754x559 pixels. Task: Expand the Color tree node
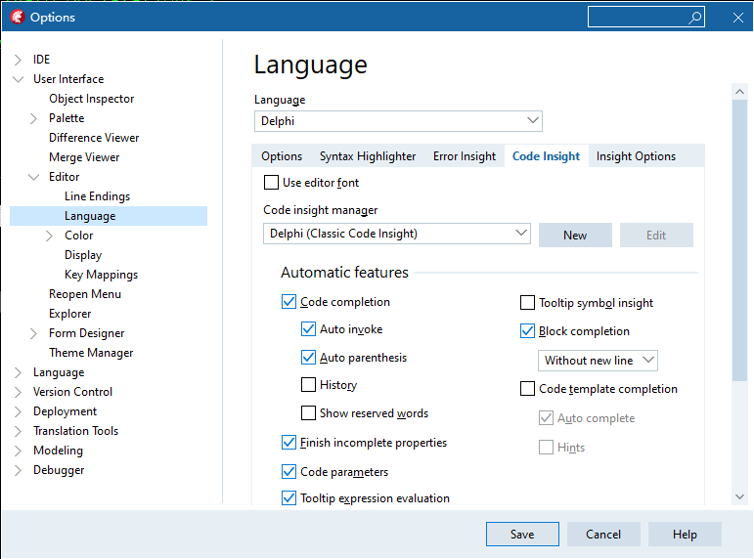click(50, 236)
